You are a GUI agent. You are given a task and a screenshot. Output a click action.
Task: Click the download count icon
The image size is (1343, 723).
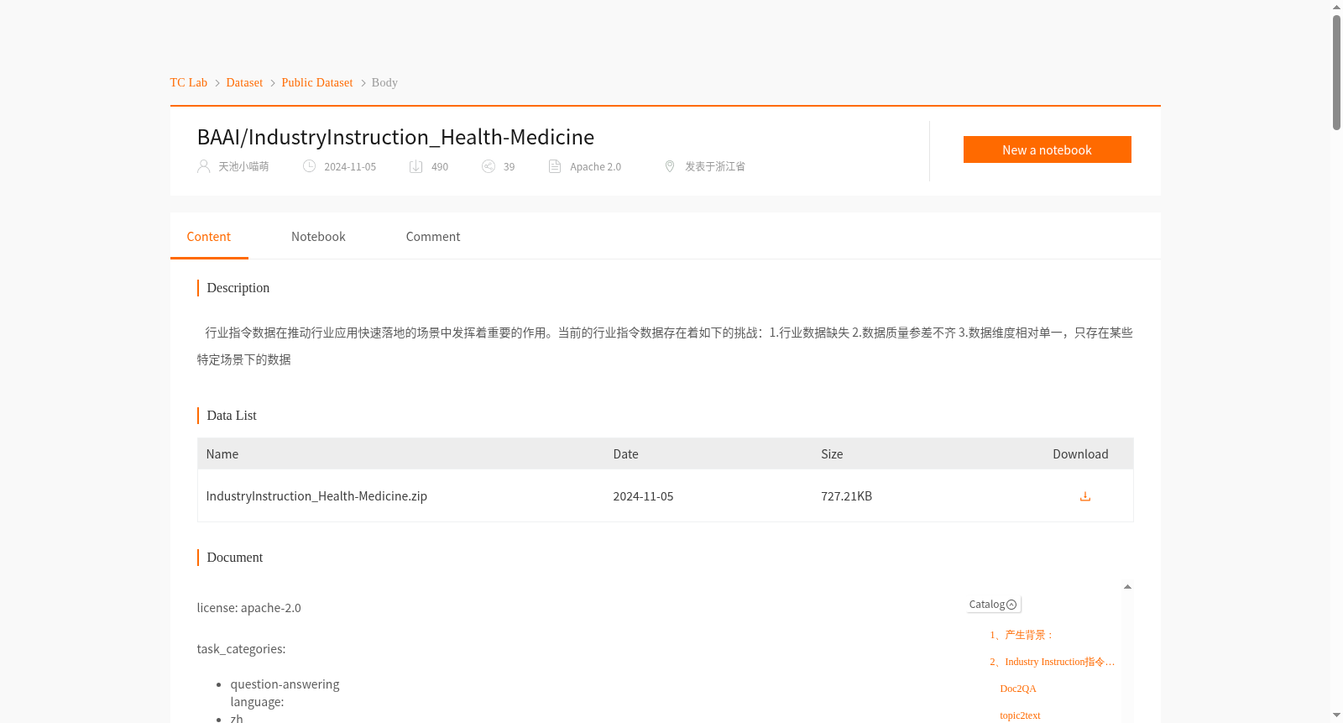(x=415, y=166)
